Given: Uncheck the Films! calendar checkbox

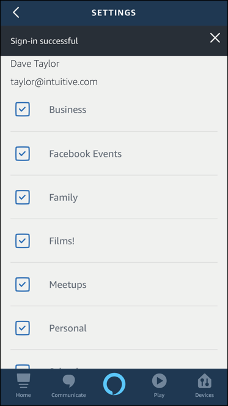Looking at the screenshot, I should 23,241.
